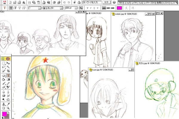Enable the vertical type mode option
This screenshot has width=179, height=119.
[x=16, y=8]
